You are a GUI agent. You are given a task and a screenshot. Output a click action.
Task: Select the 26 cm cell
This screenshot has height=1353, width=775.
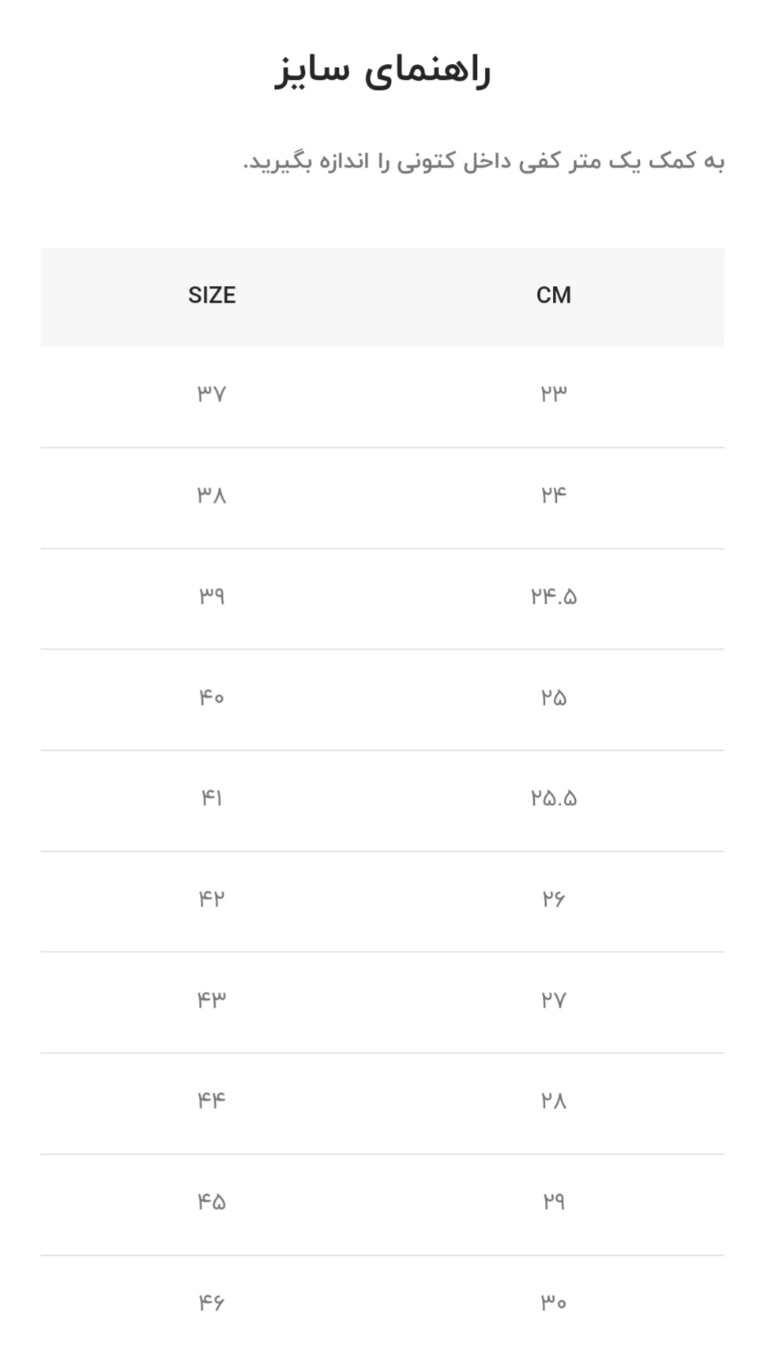(553, 899)
